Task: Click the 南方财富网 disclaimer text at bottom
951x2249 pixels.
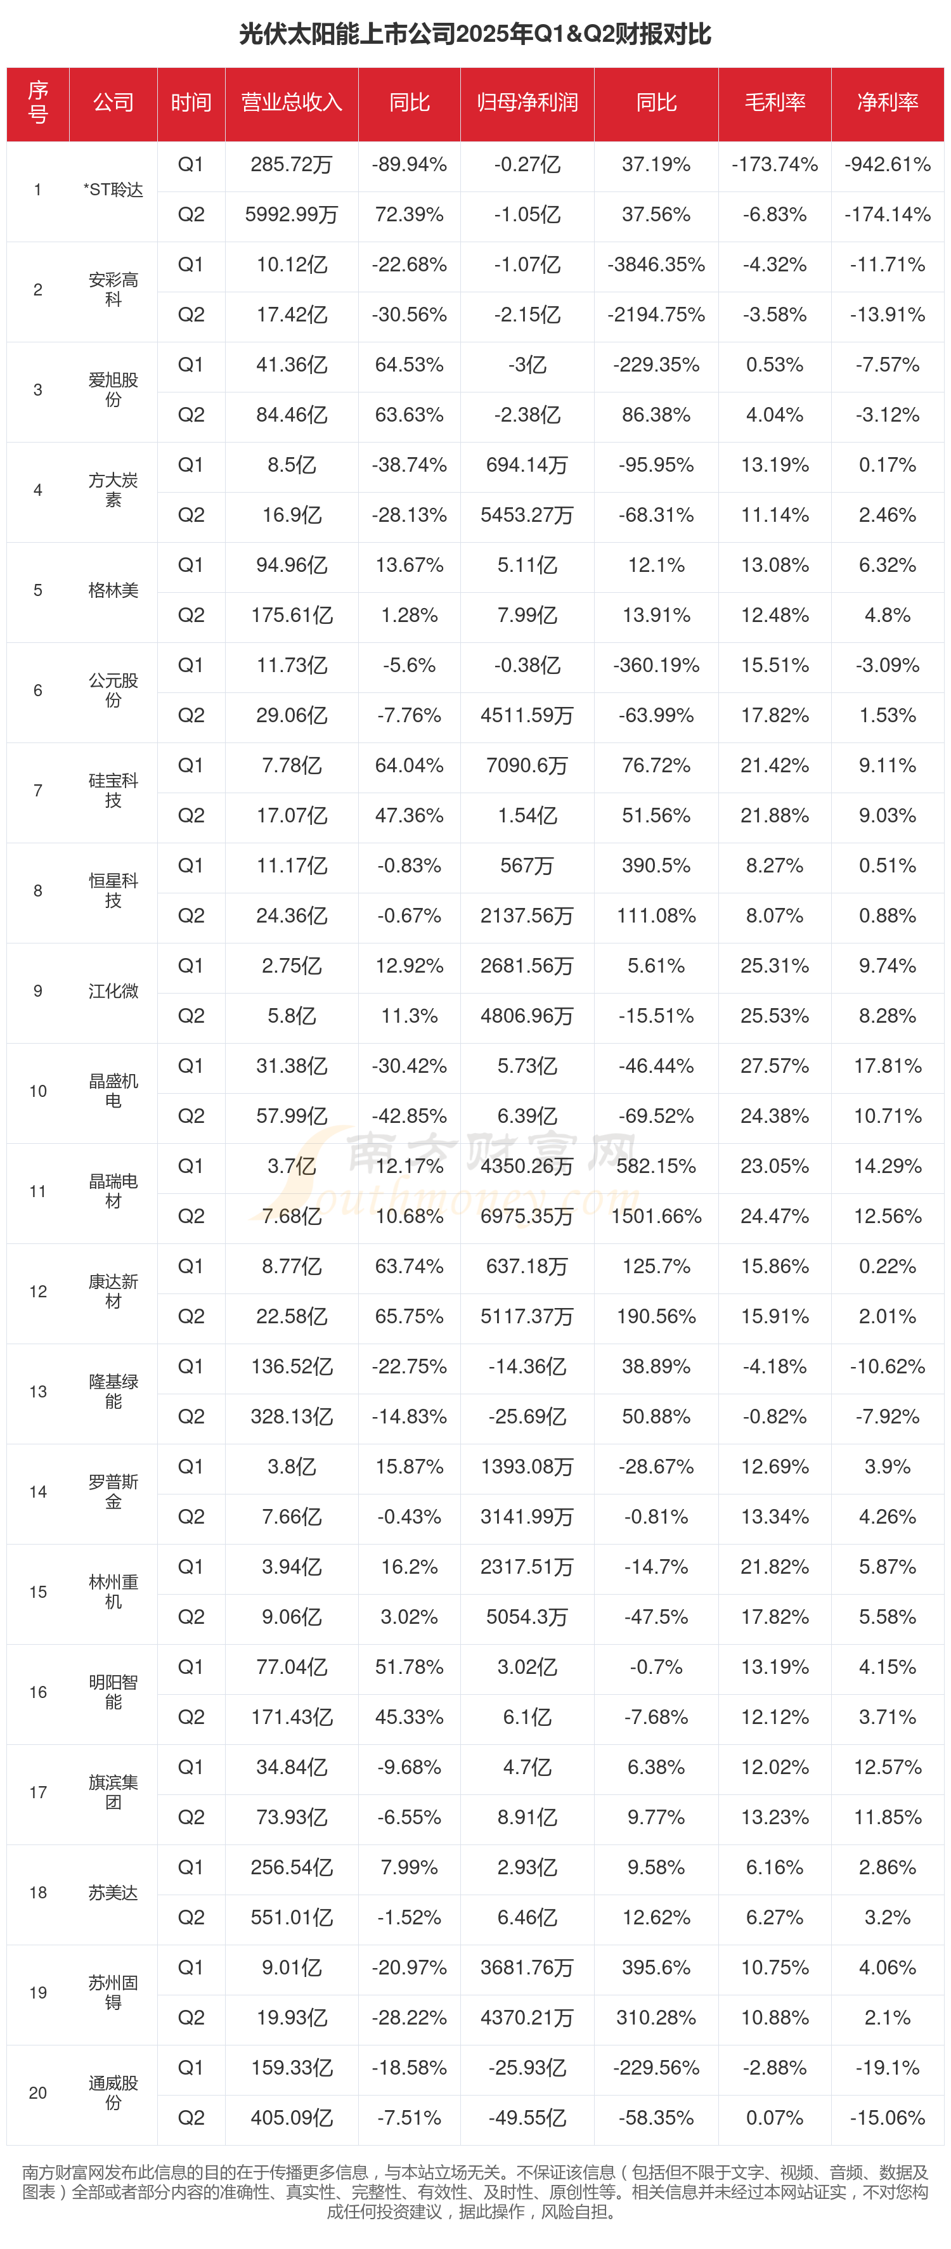Action: coord(475,2191)
